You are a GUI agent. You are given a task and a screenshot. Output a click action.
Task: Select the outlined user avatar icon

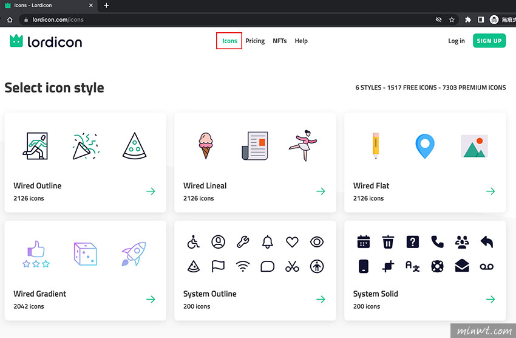[x=218, y=242]
